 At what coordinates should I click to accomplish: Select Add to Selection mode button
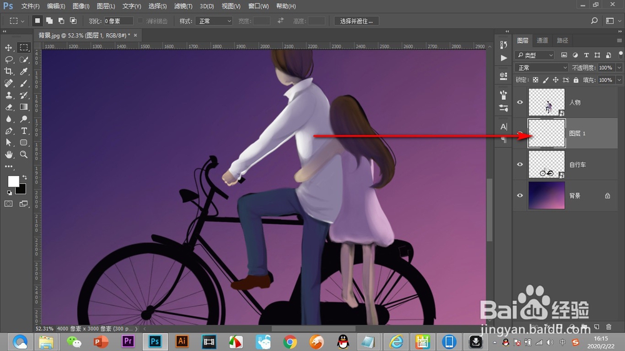(49, 21)
